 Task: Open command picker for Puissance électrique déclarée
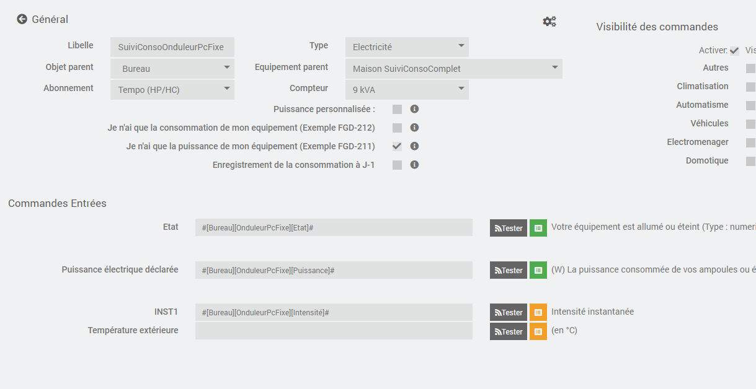click(538, 271)
